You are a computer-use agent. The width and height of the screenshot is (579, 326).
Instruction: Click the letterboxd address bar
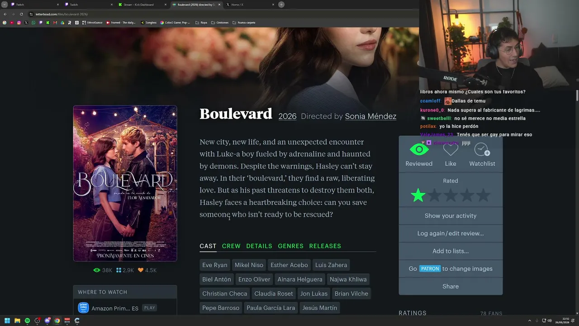[222, 14]
